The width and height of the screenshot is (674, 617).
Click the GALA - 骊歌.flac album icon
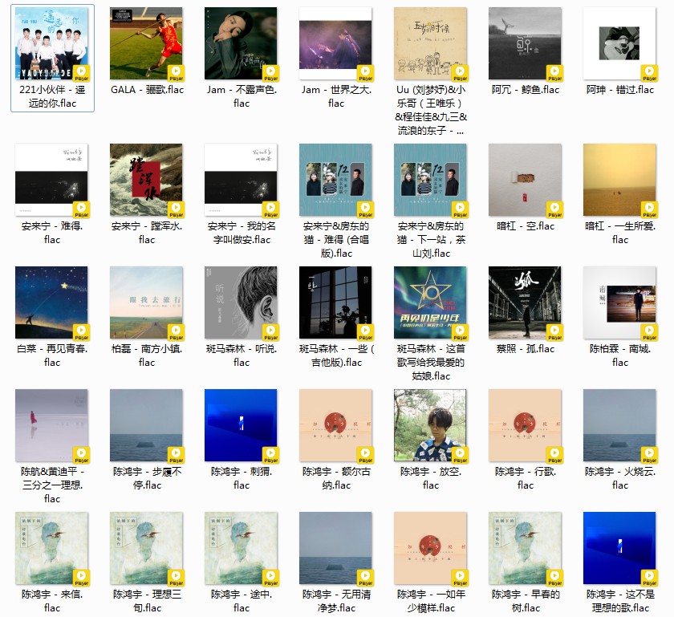tap(146, 43)
